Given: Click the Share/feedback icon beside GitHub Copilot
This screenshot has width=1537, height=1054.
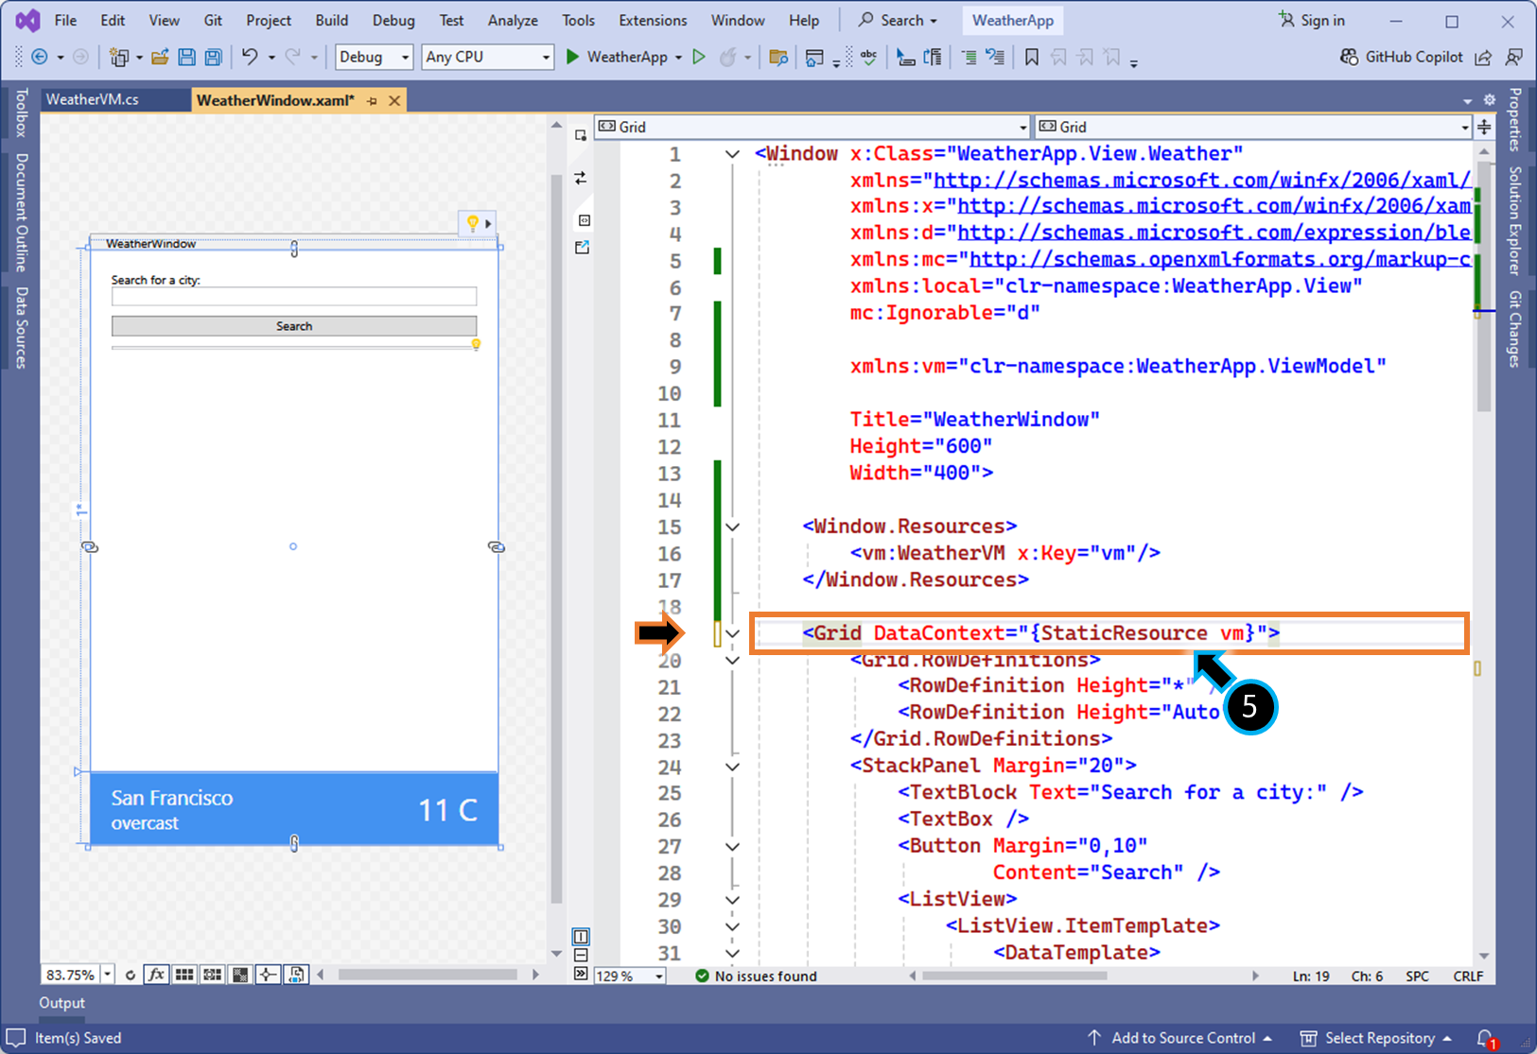Looking at the screenshot, I should point(1483,58).
